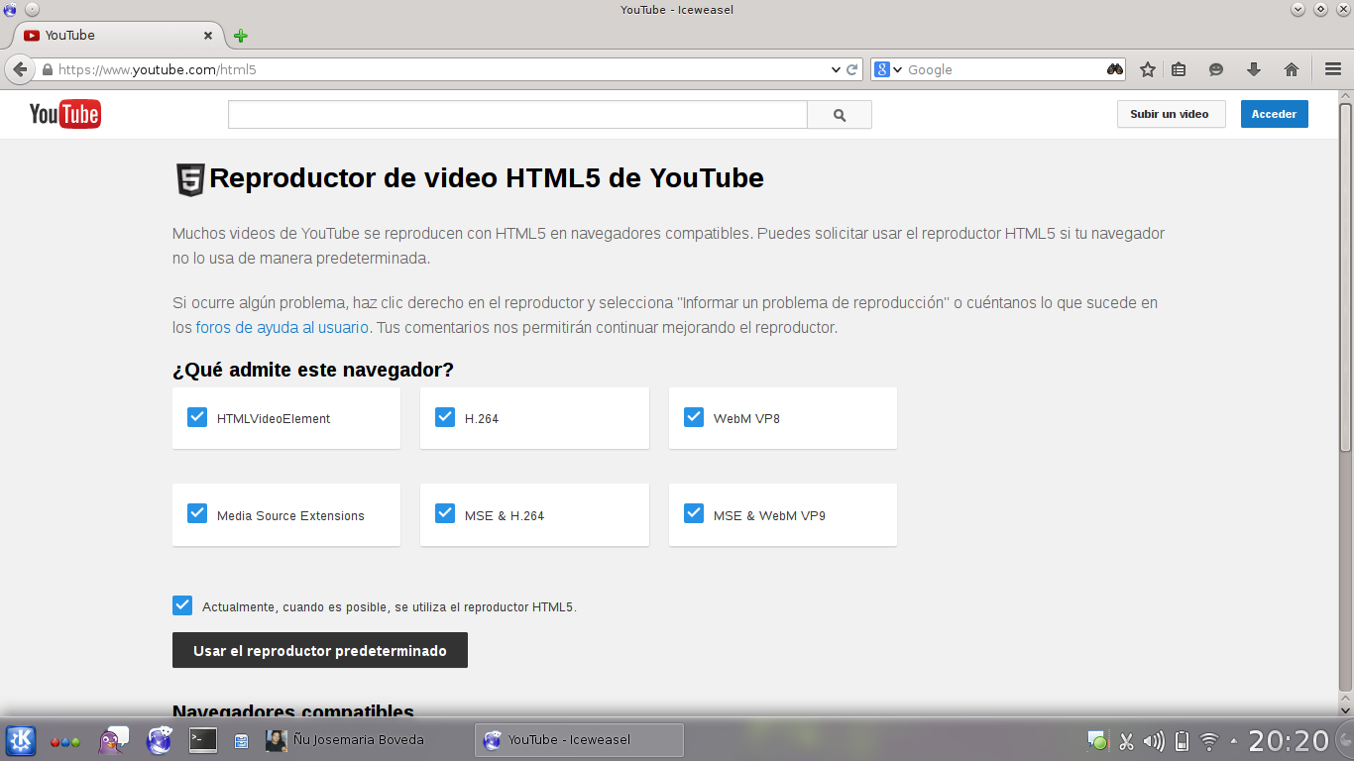Open downloads with the down-arrow icon

tap(1254, 69)
